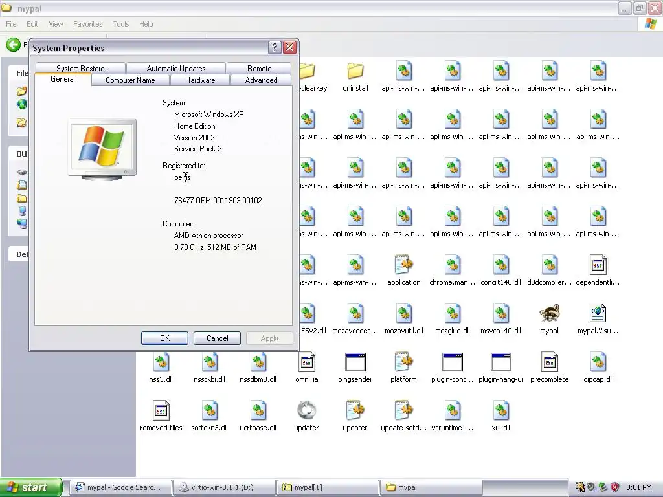The image size is (663, 497).
Task: Select the precomplete file icon
Action: pyautogui.click(x=549, y=362)
